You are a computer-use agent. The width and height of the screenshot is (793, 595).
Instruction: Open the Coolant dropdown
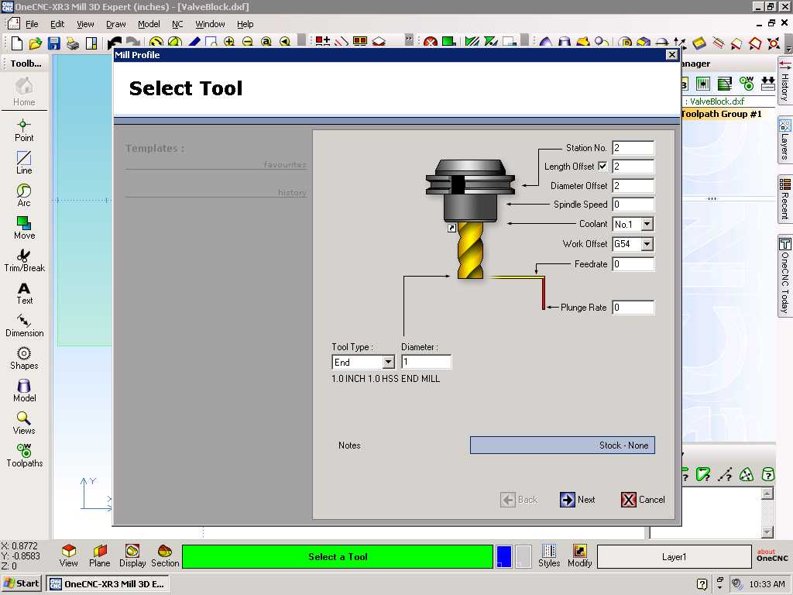click(x=647, y=224)
